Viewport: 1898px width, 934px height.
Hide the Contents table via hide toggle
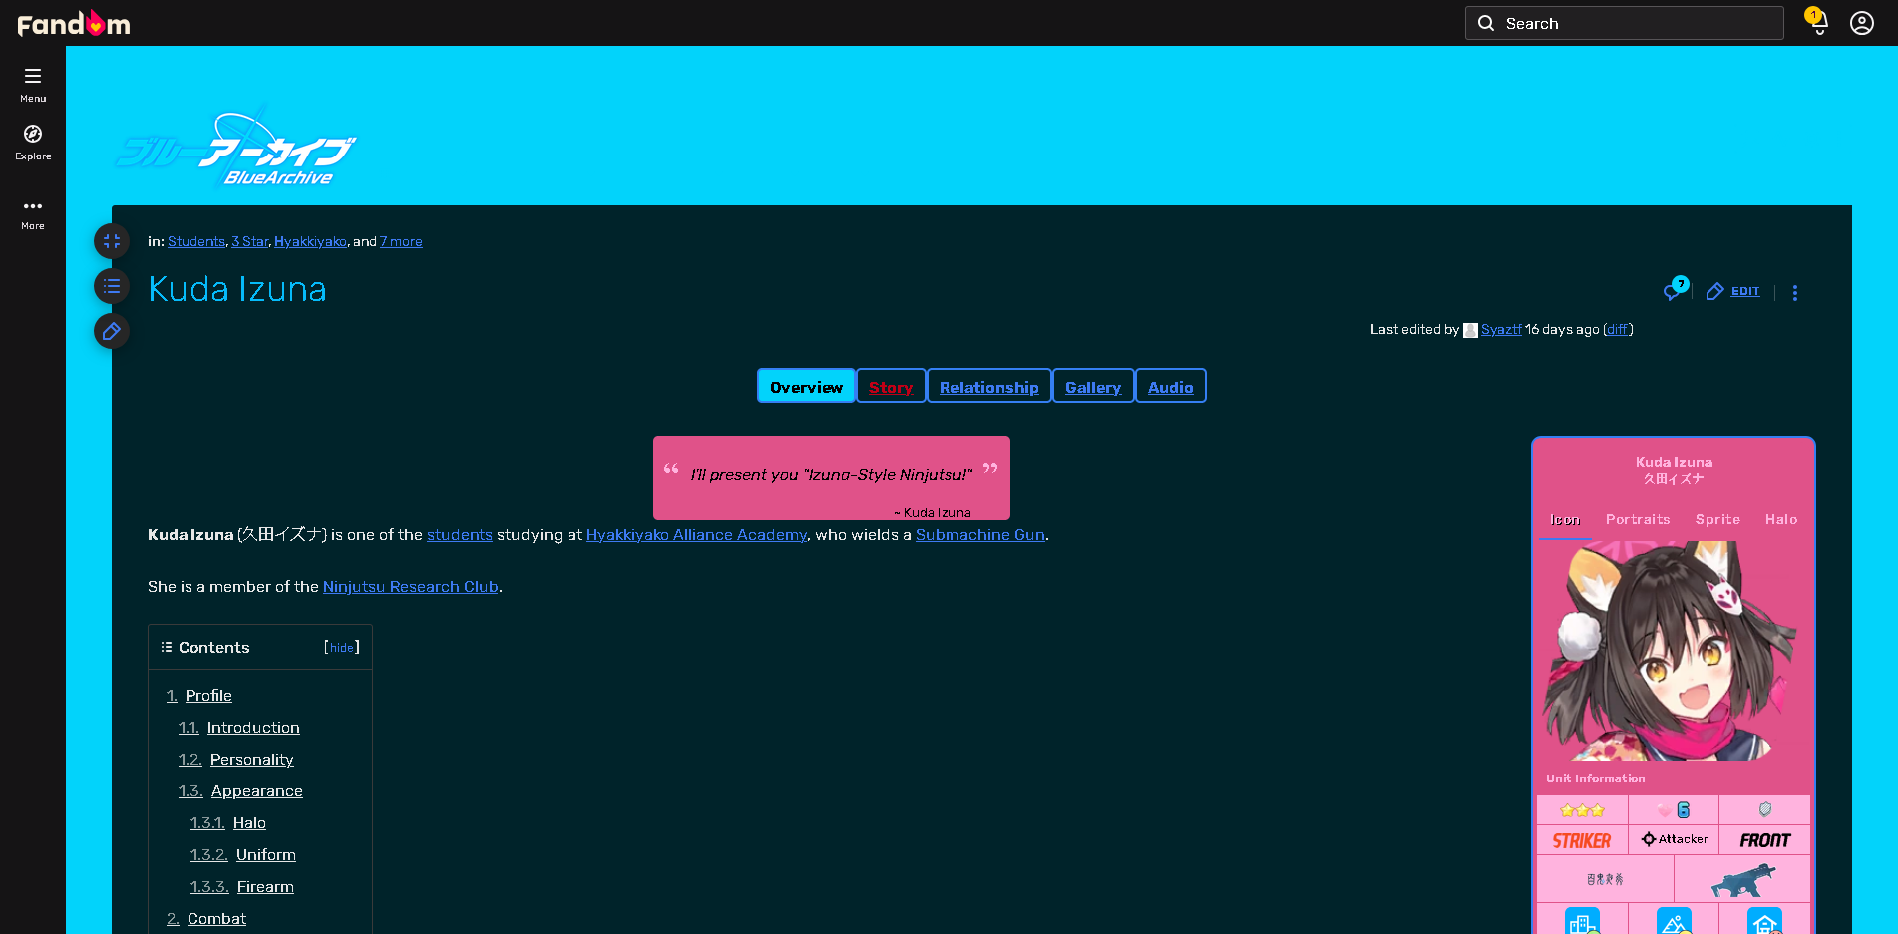[x=342, y=647]
